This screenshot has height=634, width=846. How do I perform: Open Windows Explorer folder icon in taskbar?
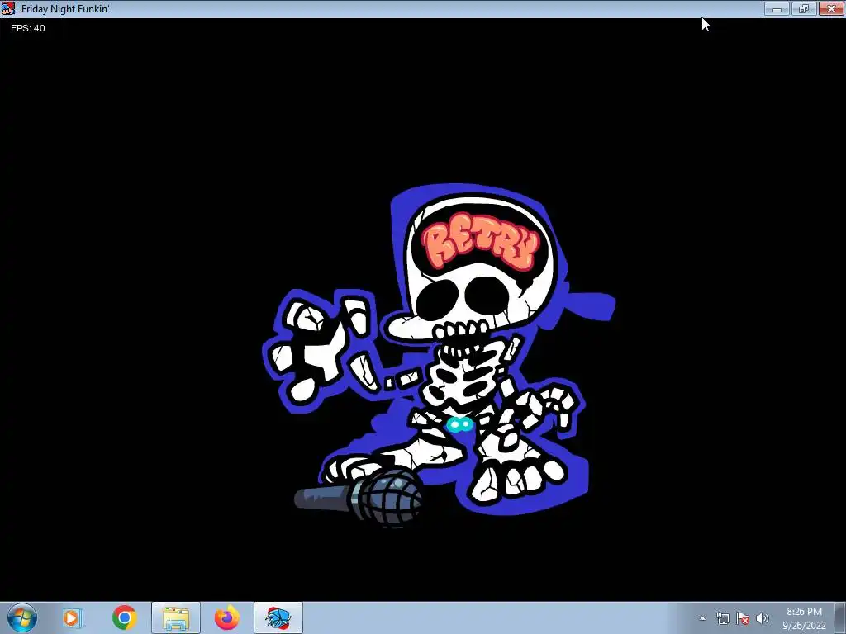176,617
